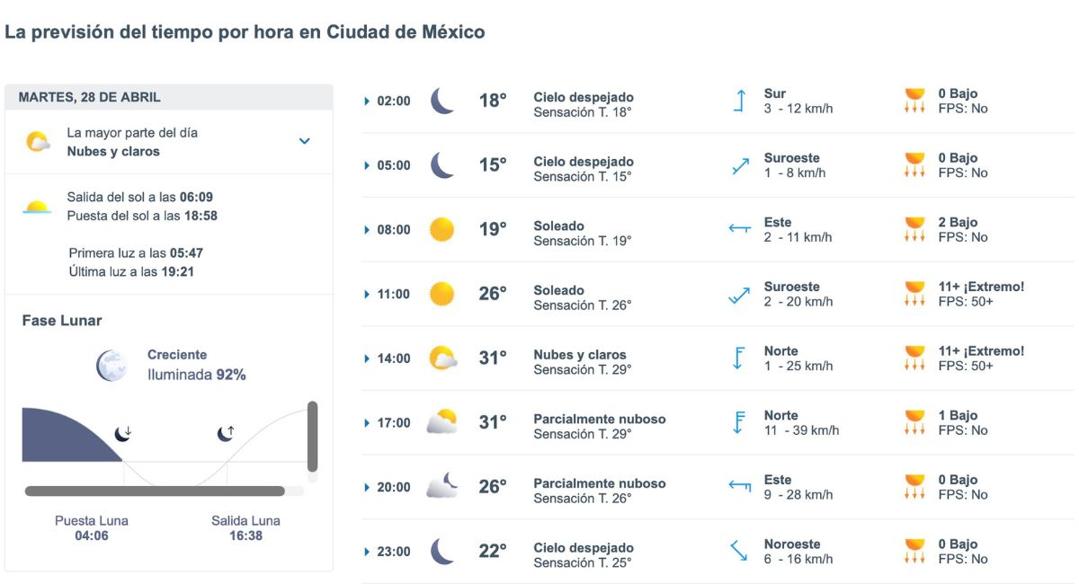
Task: Click the Soleado sun icon at 08:00
Action: coord(441,229)
